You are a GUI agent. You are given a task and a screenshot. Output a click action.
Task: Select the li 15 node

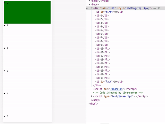point(103,67)
